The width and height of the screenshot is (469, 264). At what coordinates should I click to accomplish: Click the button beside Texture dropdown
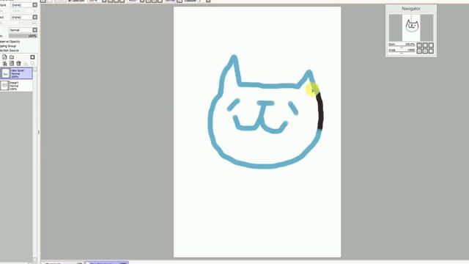(35, 5)
